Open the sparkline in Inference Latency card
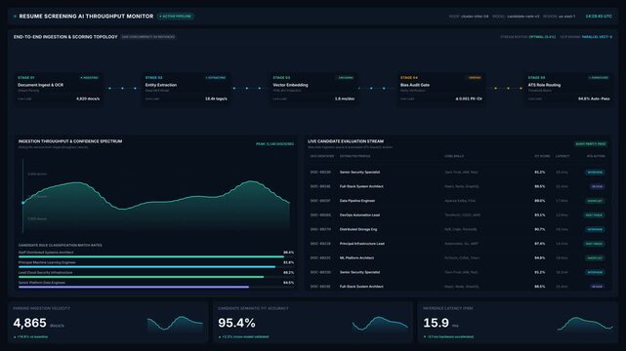 [585, 324]
